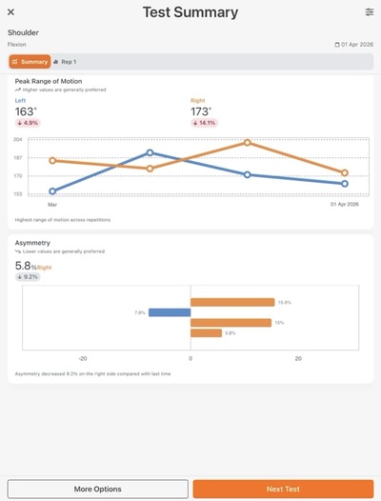Select the Summary tab
This screenshot has width=381, height=501.
[30, 62]
